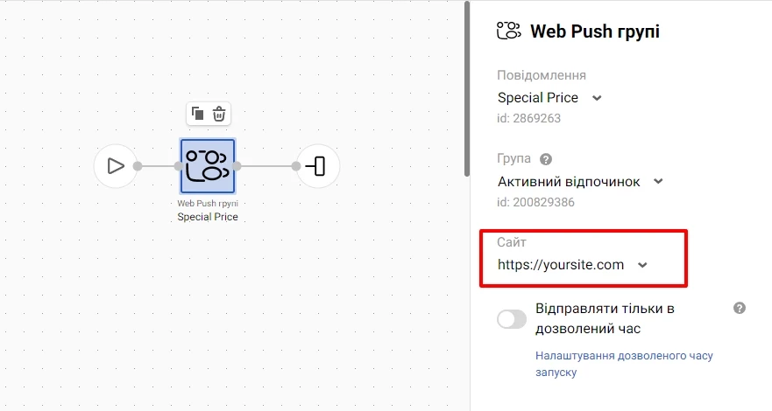This screenshot has width=772, height=411.
Task: Select the Web Push group block on canvas
Action: pyautogui.click(x=208, y=166)
